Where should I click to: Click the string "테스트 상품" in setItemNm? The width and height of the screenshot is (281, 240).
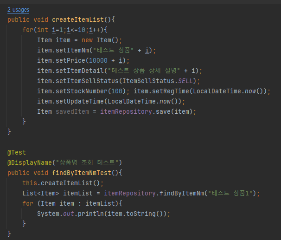[x=113, y=50]
